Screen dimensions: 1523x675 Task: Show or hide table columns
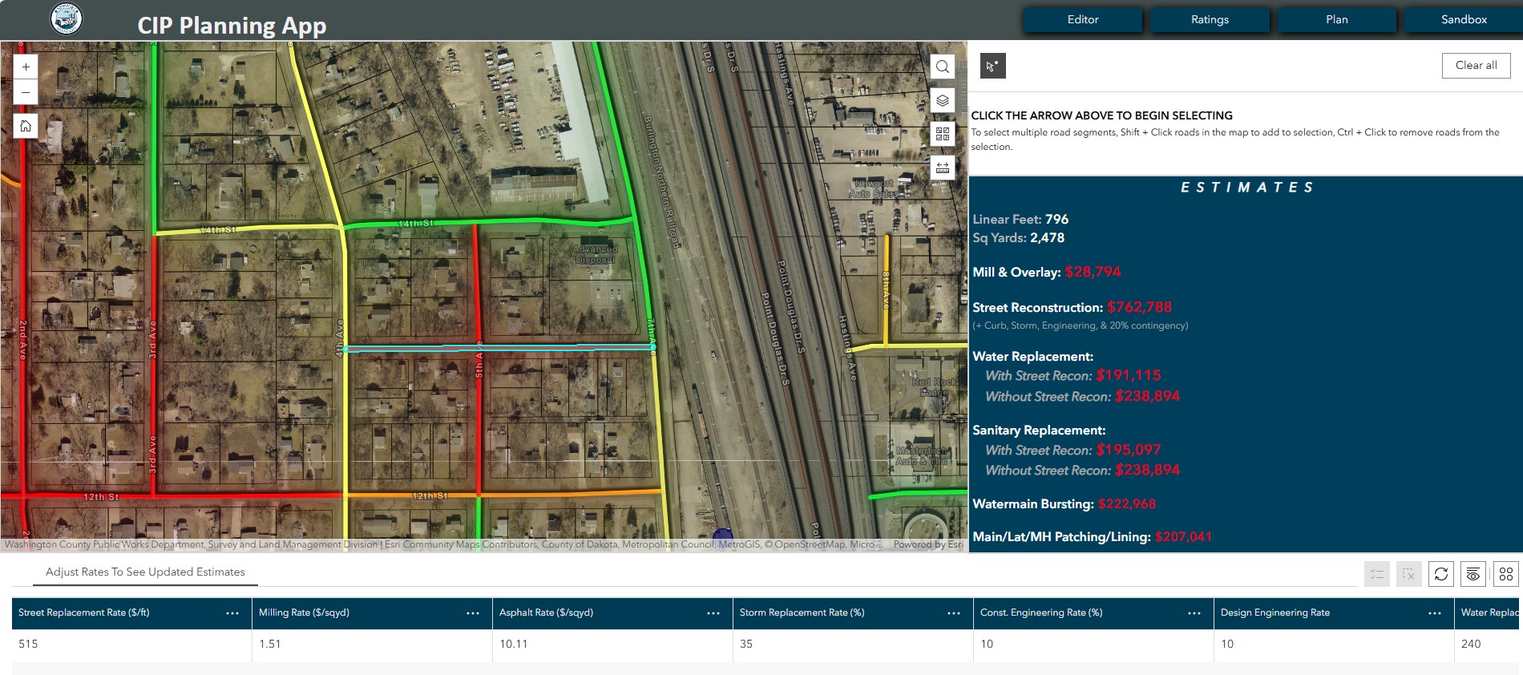click(x=1473, y=574)
